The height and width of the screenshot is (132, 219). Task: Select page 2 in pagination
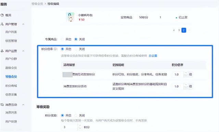[184, 30]
